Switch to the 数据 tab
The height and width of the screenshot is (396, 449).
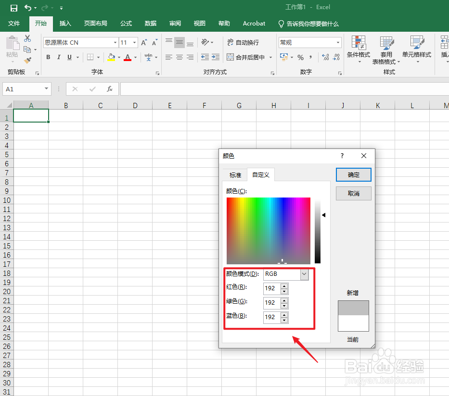click(x=150, y=24)
